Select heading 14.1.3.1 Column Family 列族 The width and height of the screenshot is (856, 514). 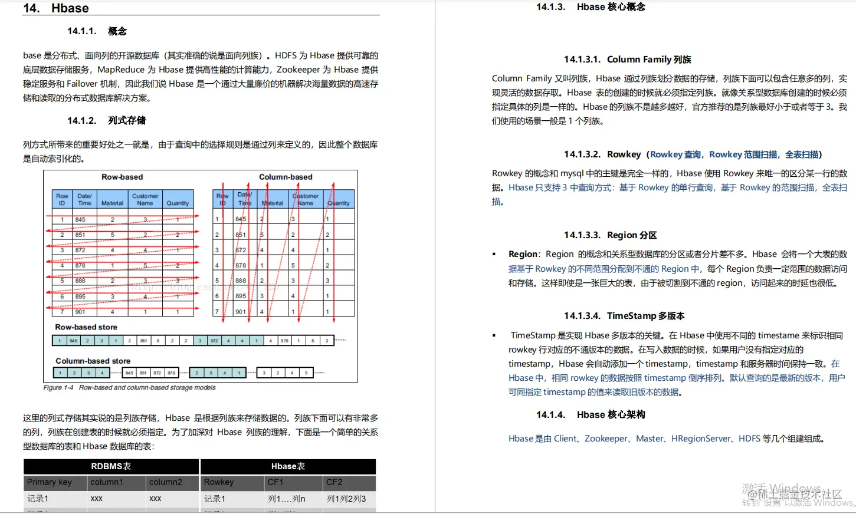pyautogui.click(x=648, y=59)
